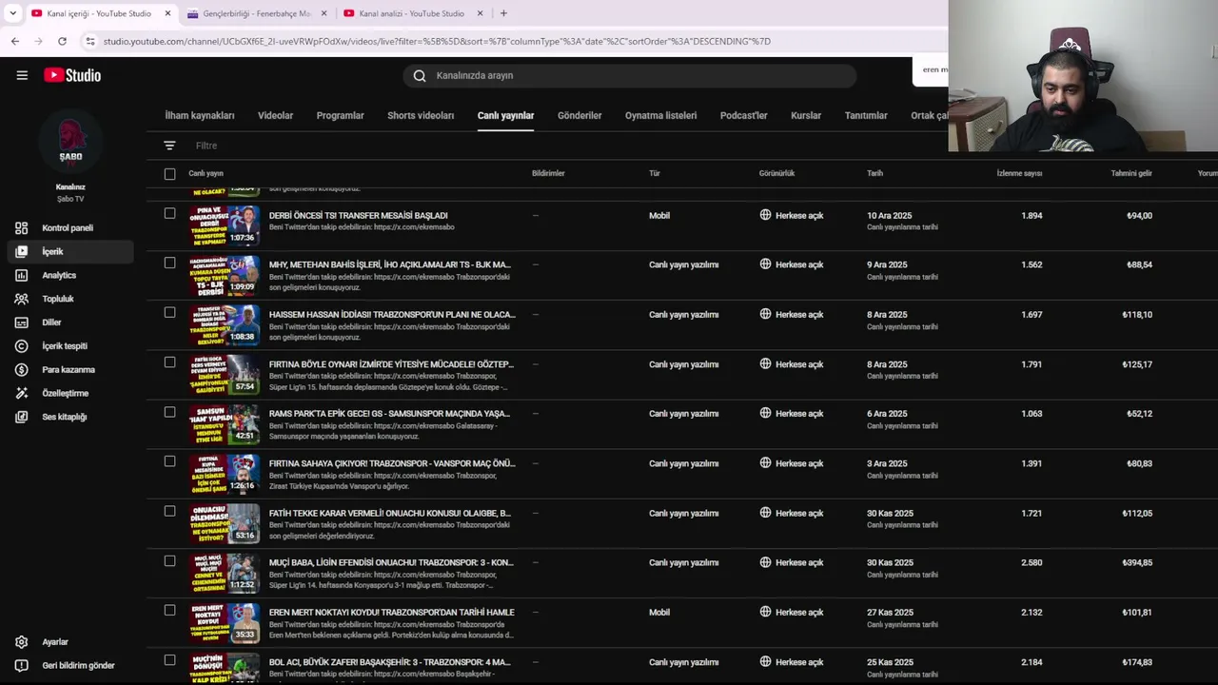
Task: Click globe visibility icon of RAMS PARK'TA row
Action: click(x=765, y=414)
